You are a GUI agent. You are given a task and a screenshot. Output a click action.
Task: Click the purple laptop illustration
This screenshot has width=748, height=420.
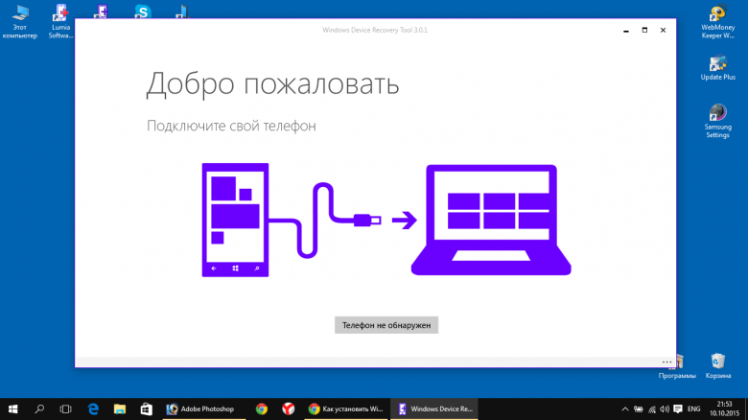coord(491,220)
